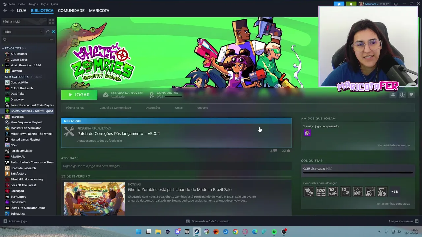Click the library search field
The height and width of the screenshot is (237, 422).
[x=25, y=40]
